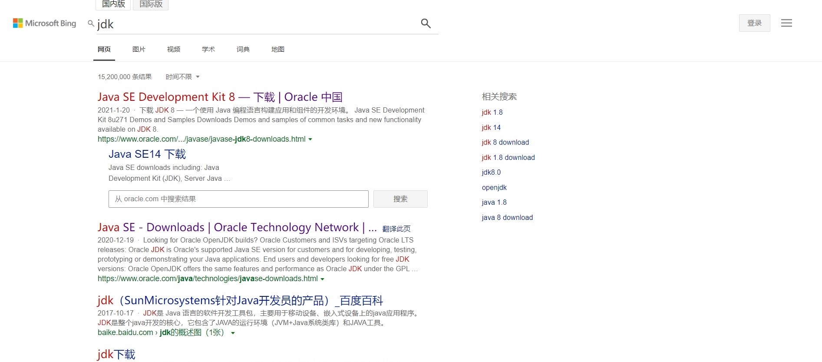The width and height of the screenshot is (822, 362).
Task: Click the 相关搜索 heading text
Action: pyautogui.click(x=499, y=96)
